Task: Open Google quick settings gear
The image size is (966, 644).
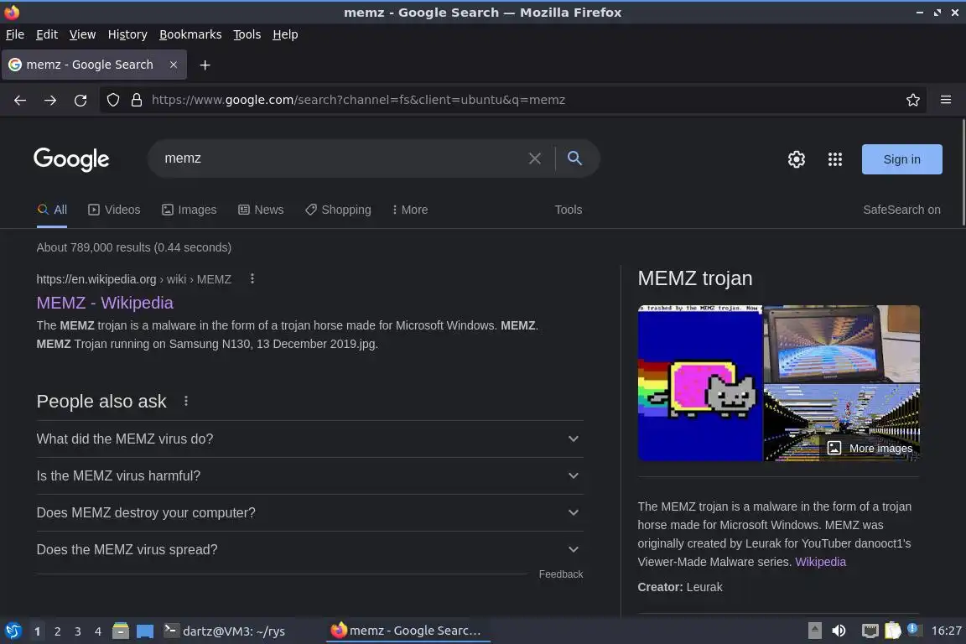Action: (796, 159)
